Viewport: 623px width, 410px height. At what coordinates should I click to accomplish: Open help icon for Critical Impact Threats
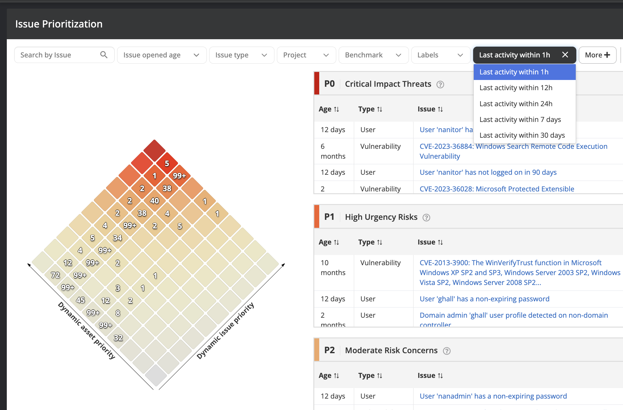(x=440, y=85)
